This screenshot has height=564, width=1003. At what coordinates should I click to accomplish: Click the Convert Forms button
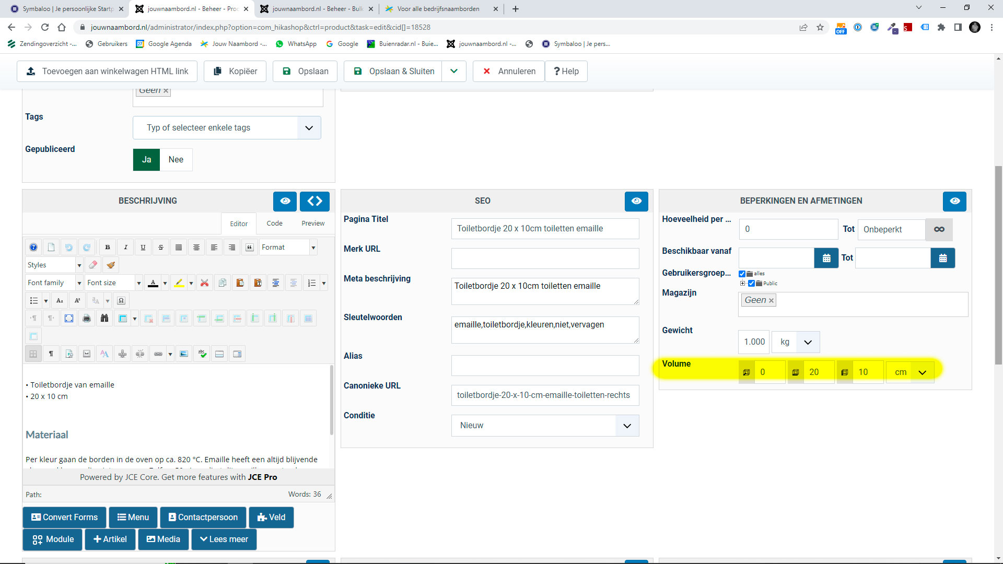point(64,518)
